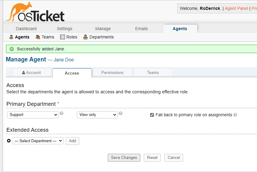Click the Add department button
257x172 pixels.
coord(72,141)
